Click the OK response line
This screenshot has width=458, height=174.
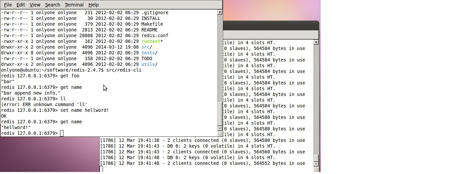(4, 116)
